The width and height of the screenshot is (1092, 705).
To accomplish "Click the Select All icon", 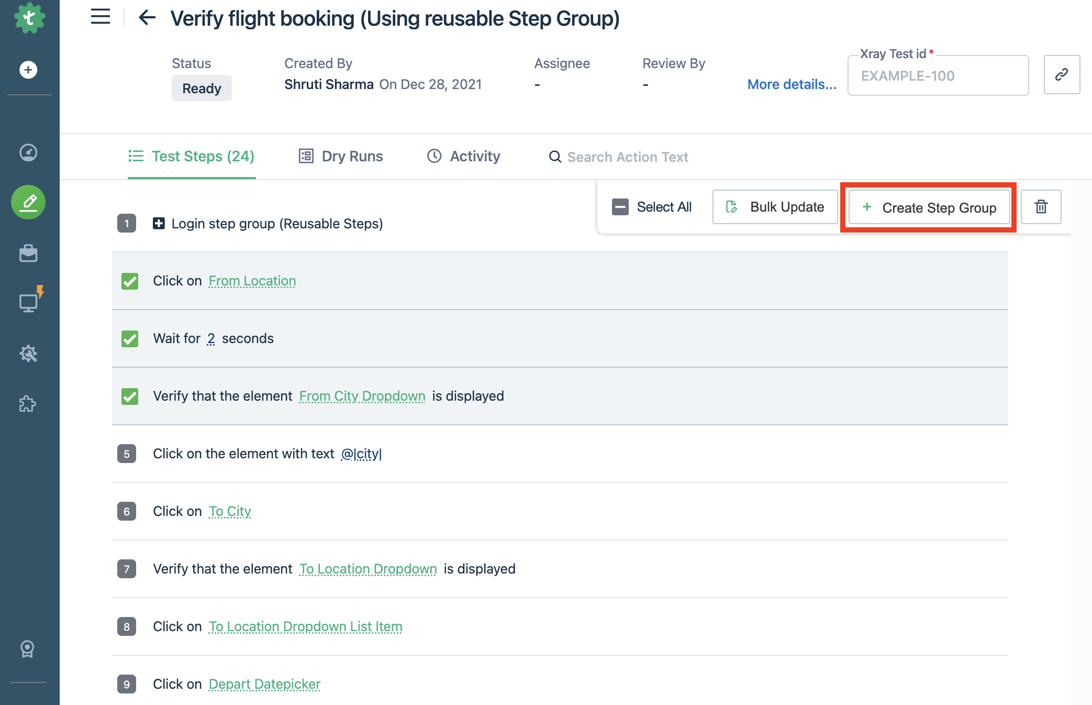I will coord(620,206).
